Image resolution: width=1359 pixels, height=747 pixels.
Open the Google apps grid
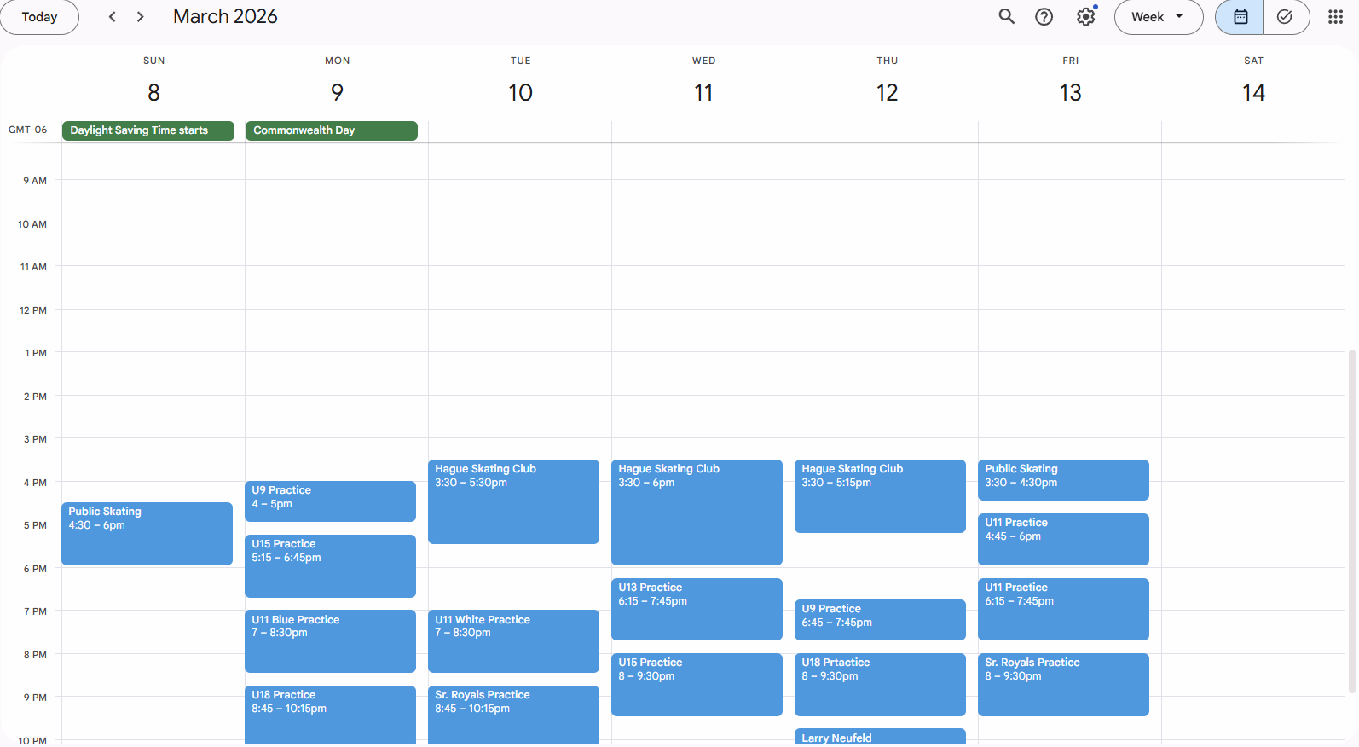coord(1335,17)
